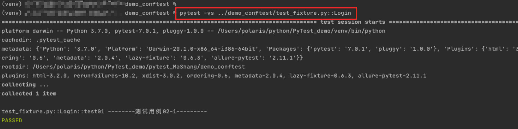Click rerunfailures-10.2 in the plugins line

pyautogui.click(x=104, y=76)
